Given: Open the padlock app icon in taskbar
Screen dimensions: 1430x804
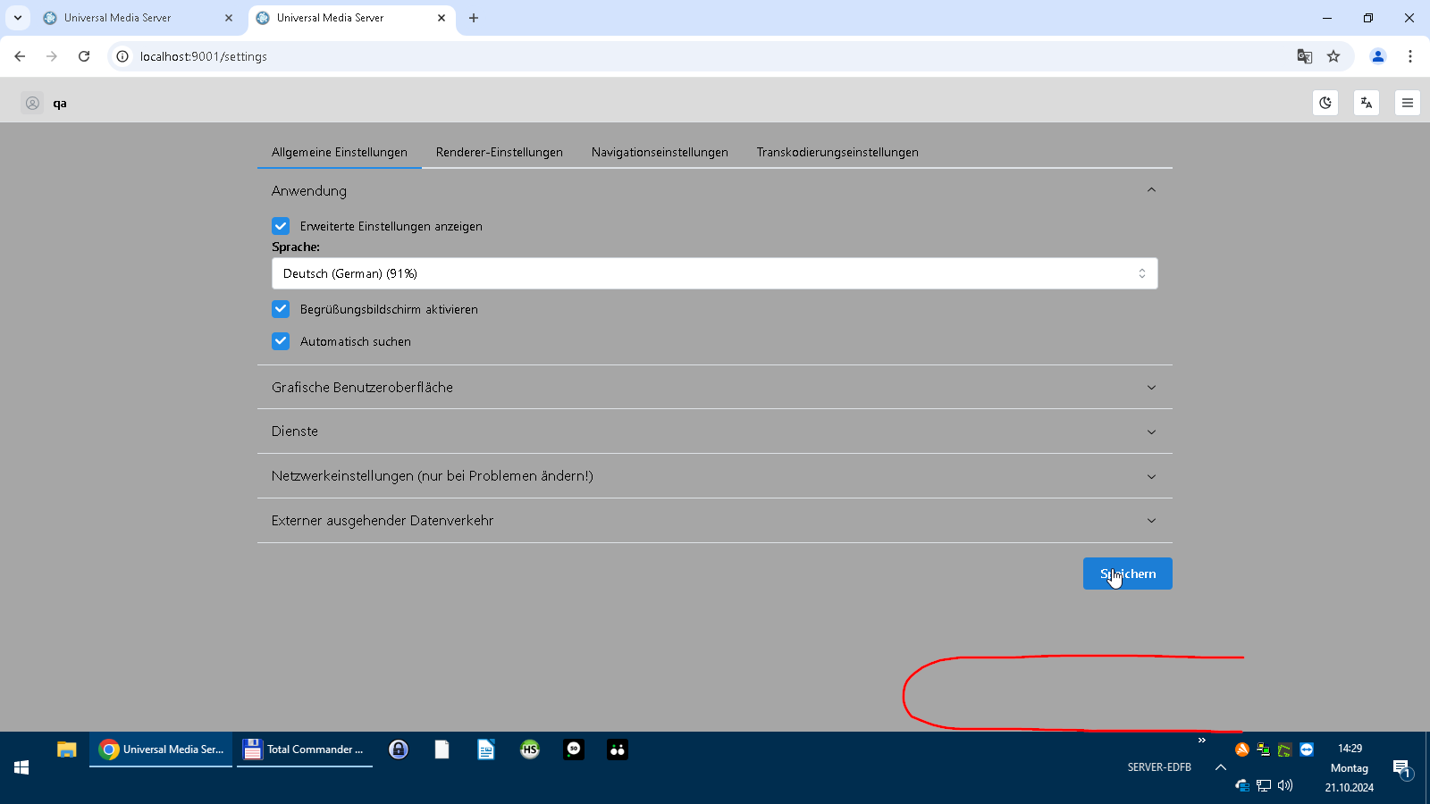Looking at the screenshot, I should pyautogui.click(x=399, y=750).
